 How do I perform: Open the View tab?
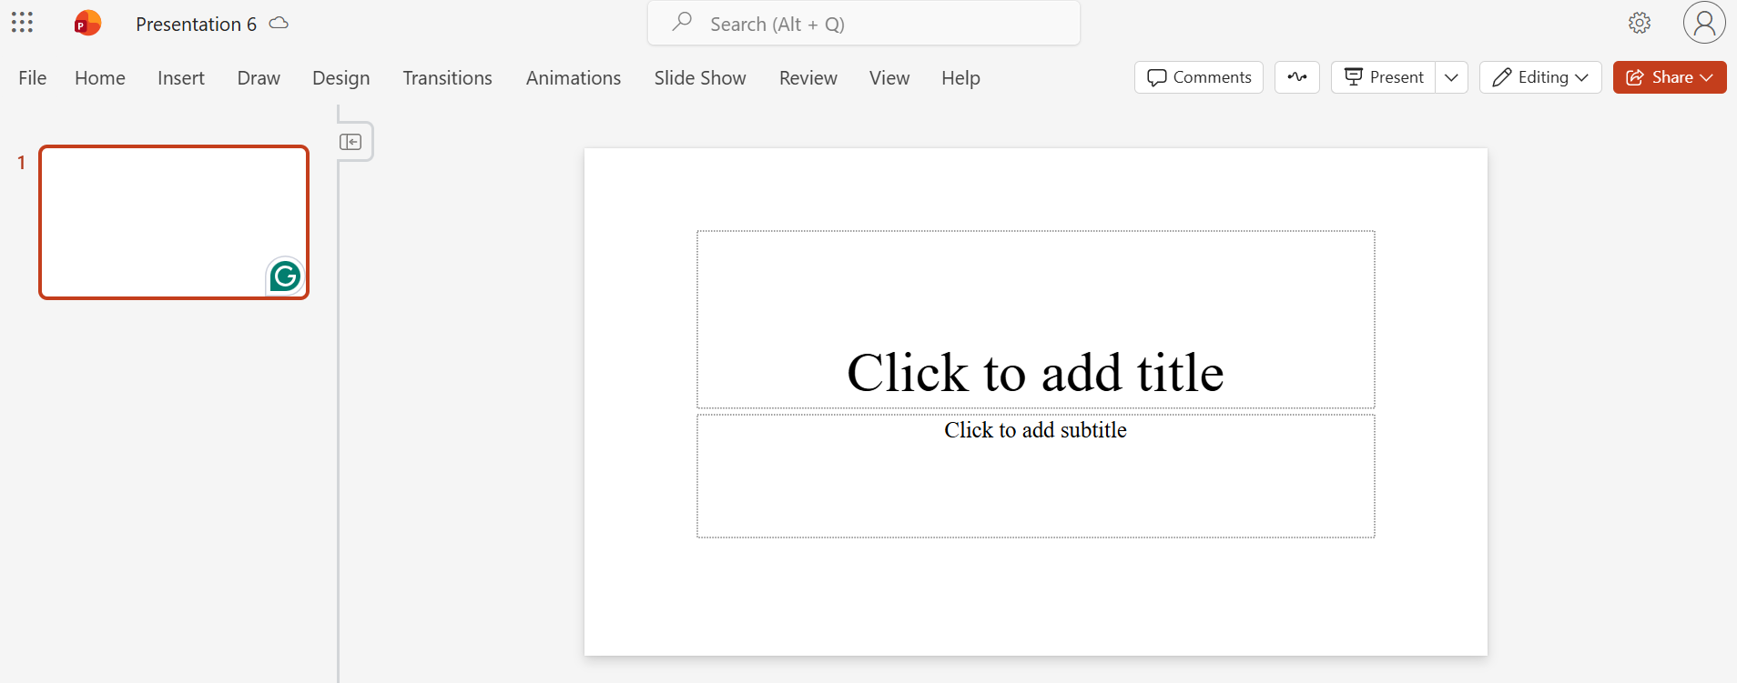coord(889,78)
